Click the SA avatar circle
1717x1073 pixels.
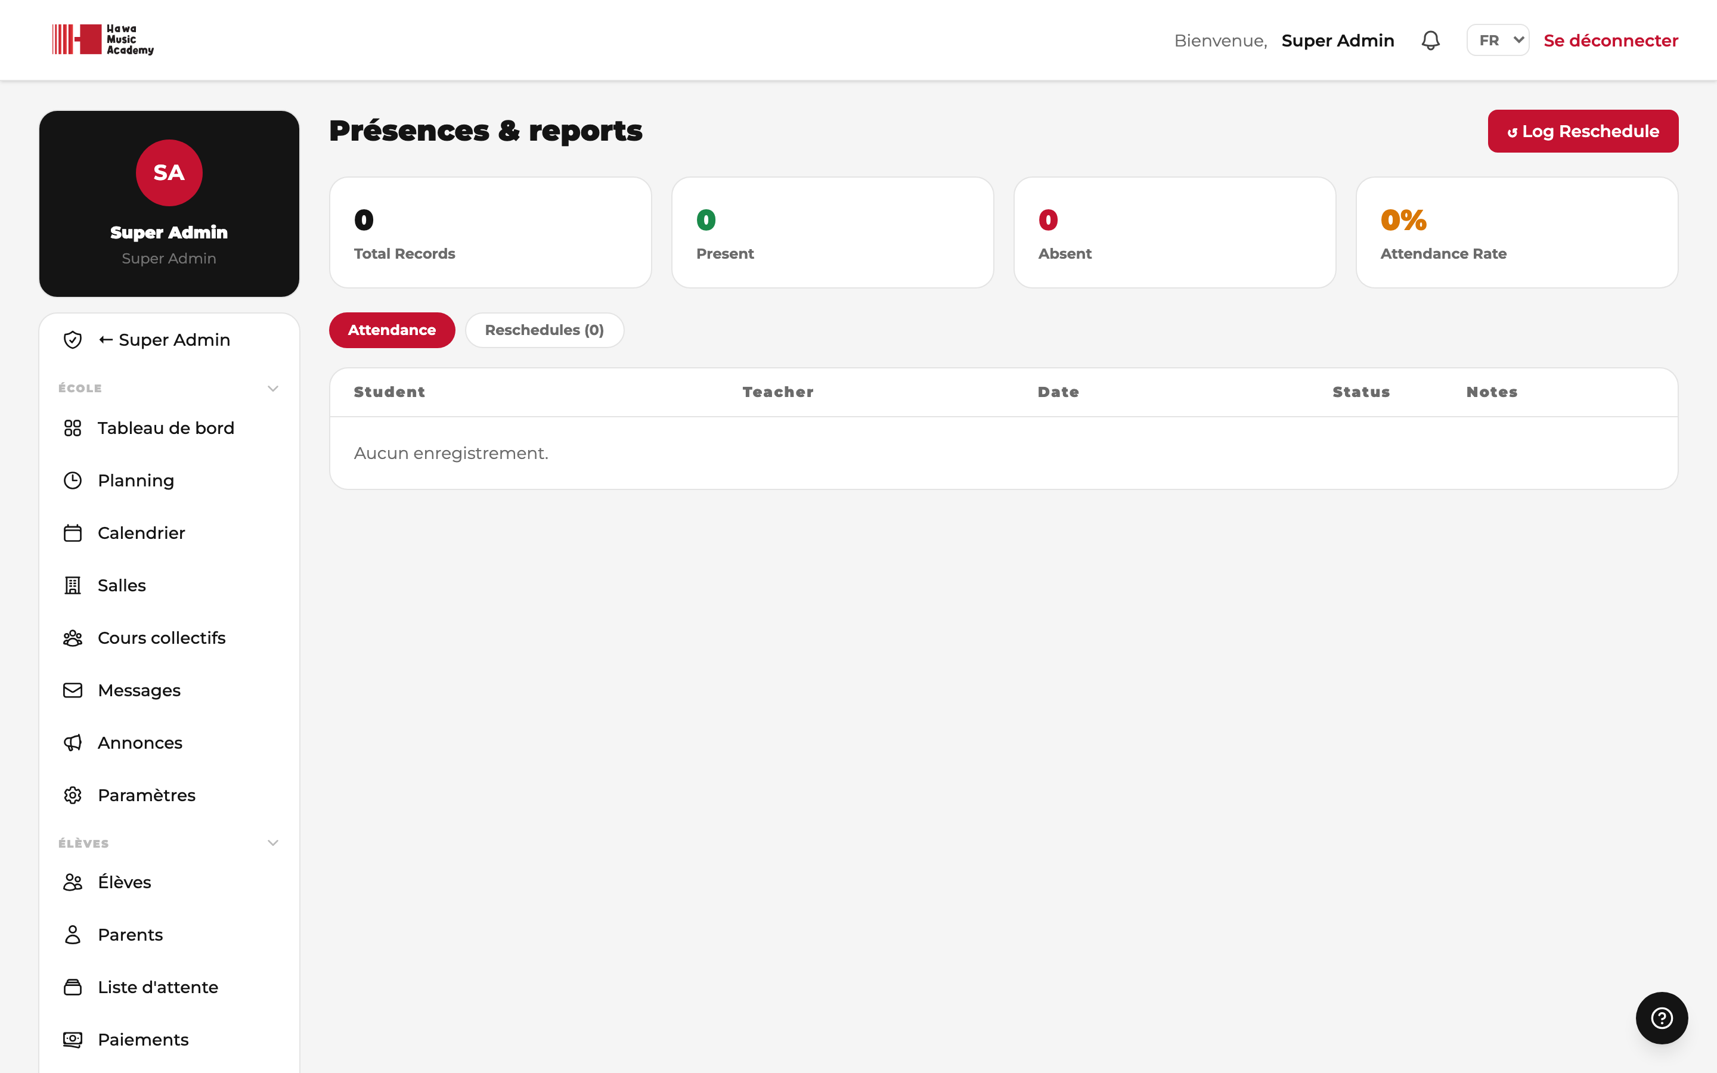[x=169, y=172]
